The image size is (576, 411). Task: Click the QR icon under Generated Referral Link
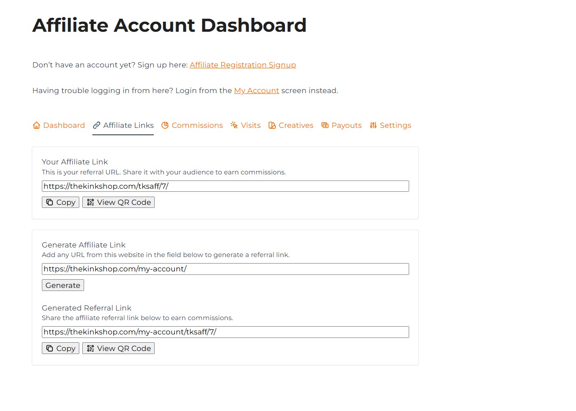tap(91, 348)
